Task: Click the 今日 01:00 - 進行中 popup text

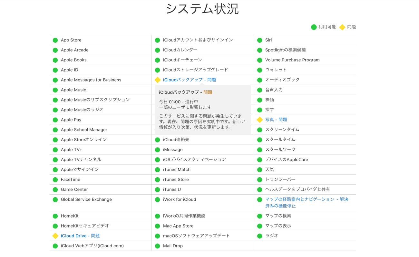Action: pyautogui.click(x=179, y=102)
